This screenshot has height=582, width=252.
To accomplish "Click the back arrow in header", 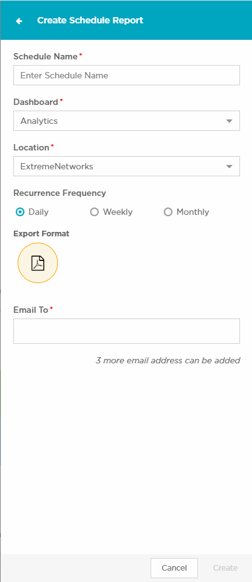I will coord(19,21).
